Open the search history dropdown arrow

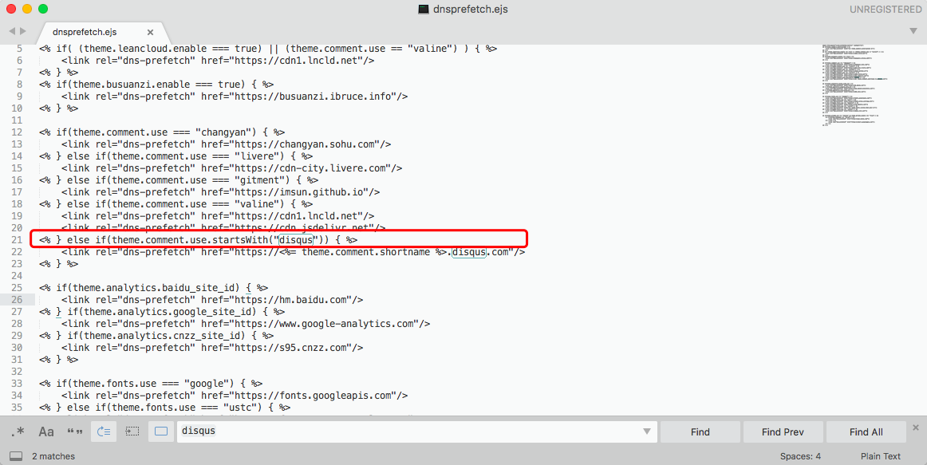point(647,431)
